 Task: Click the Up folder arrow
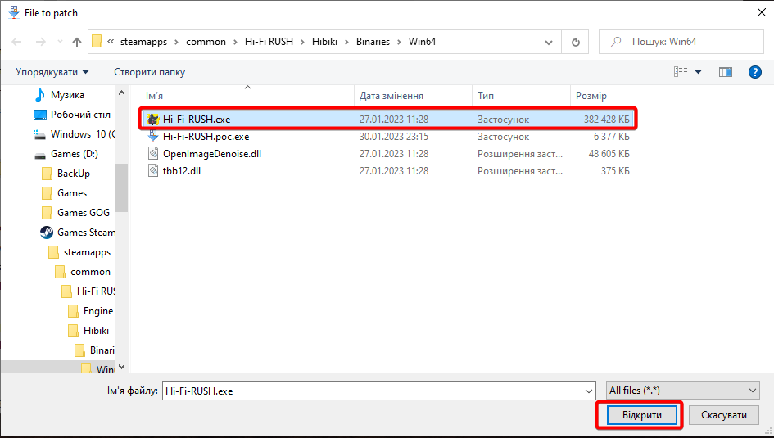pos(77,42)
